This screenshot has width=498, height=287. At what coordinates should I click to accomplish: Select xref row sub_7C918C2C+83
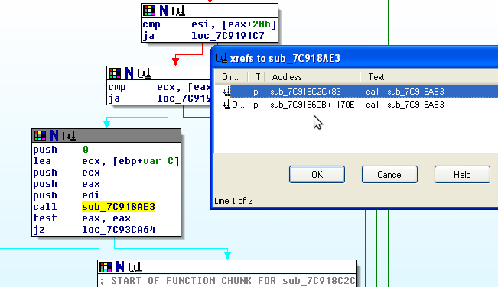[356, 92]
